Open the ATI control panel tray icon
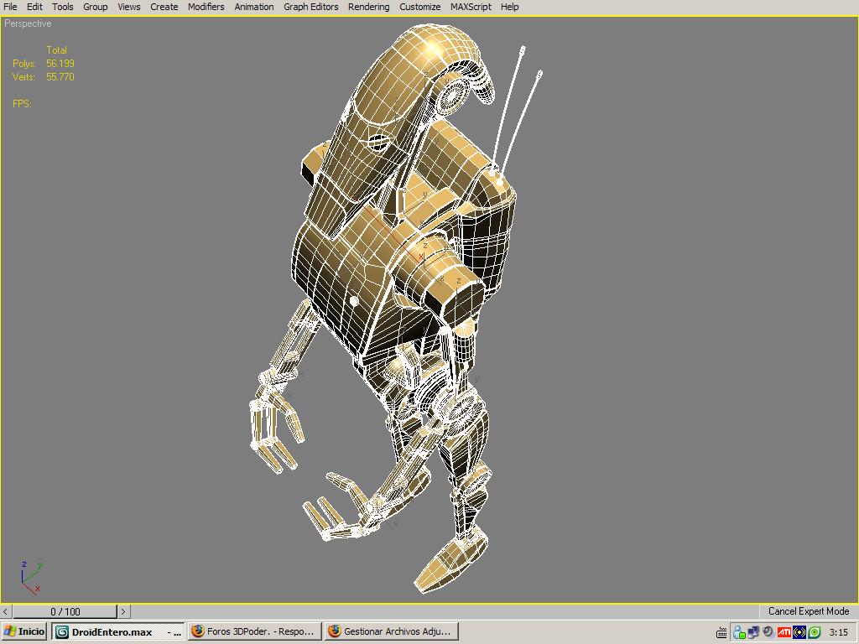The width and height of the screenshot is (859, 644). tap(784, 632)
